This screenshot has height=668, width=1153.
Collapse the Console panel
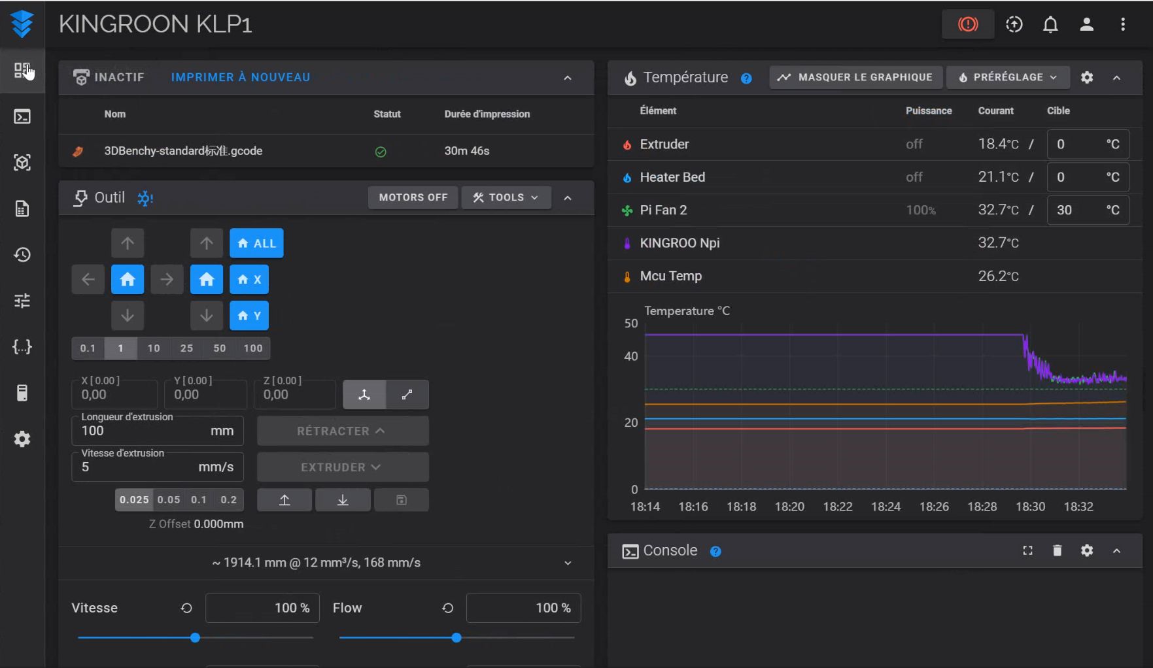click(1116, 551)
